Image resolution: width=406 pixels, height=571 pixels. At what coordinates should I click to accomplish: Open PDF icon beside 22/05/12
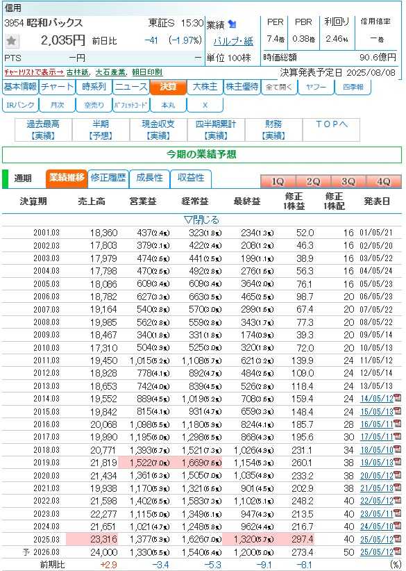coord(397,501)
